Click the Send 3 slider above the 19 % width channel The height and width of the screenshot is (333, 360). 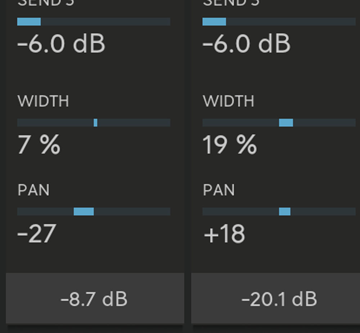(279, 22)
